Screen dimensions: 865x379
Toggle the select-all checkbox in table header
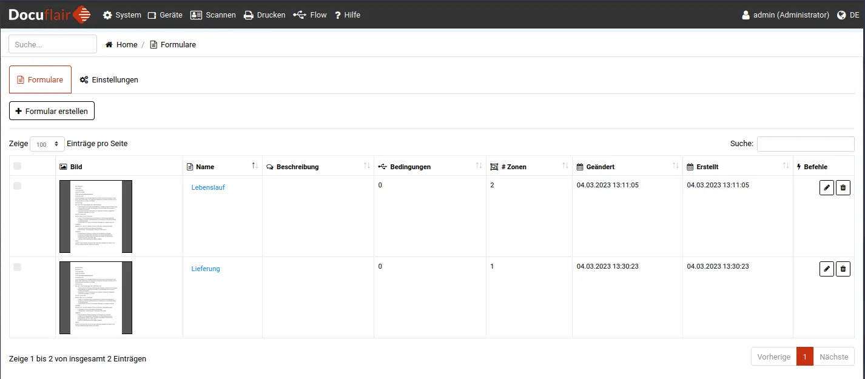coord(17,166)
